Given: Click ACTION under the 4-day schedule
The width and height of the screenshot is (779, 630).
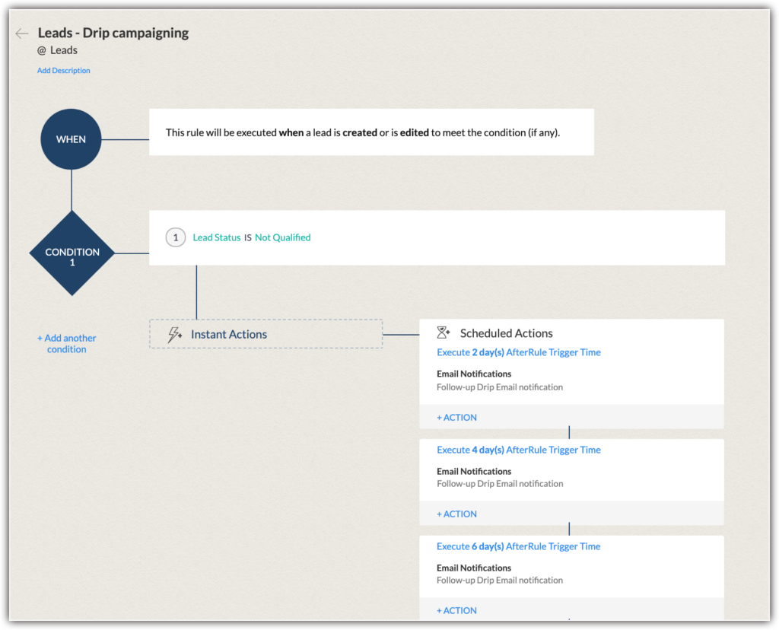Looking at the screenshot, I should click(x=456, y=514).
